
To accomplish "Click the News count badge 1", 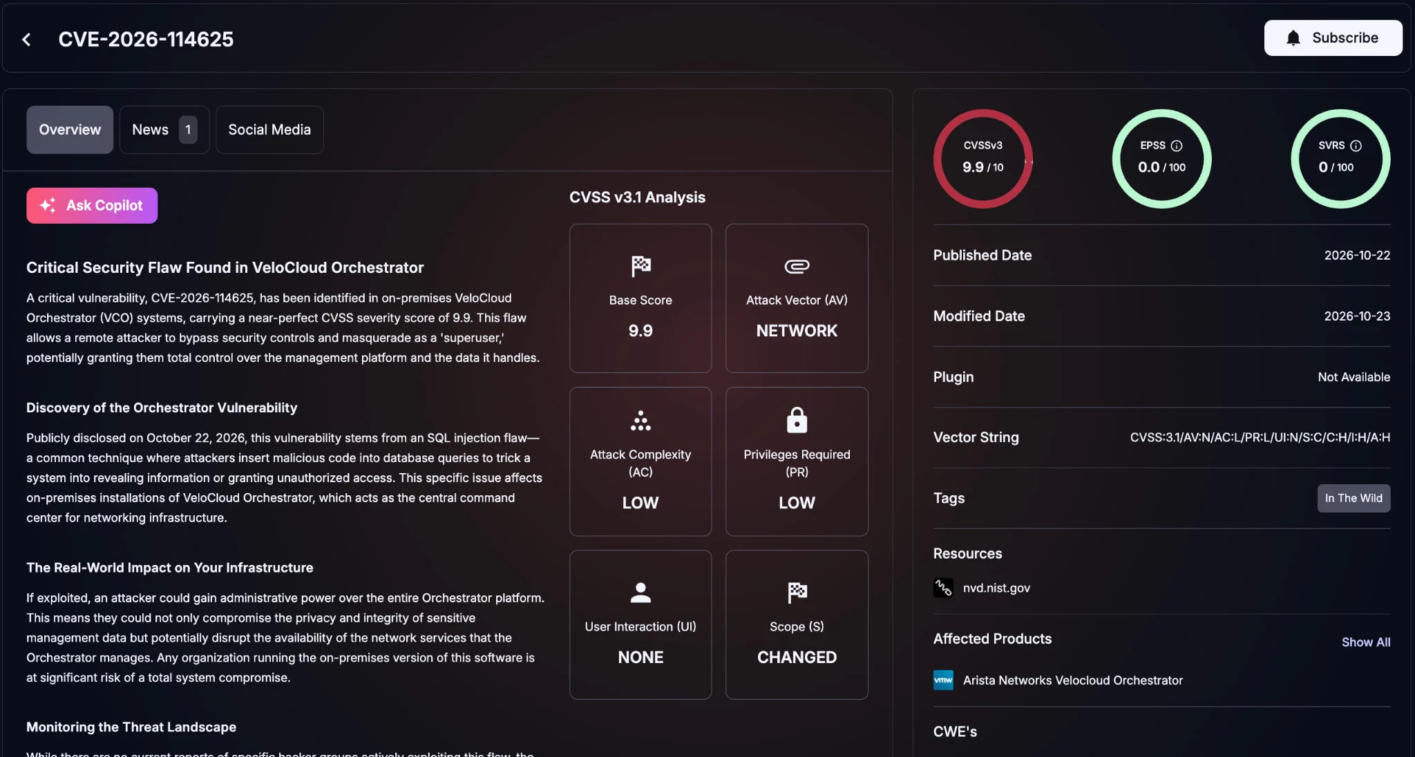I will 188,130.
